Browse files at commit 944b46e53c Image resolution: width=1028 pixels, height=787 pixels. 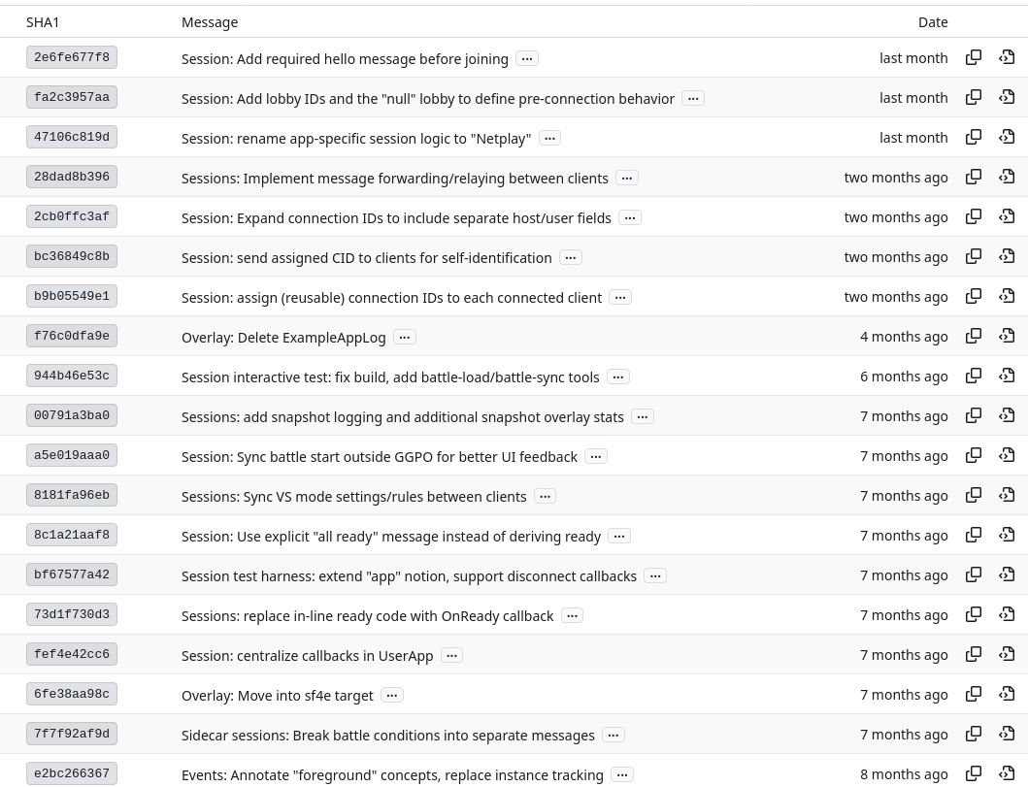(1007, 376)
